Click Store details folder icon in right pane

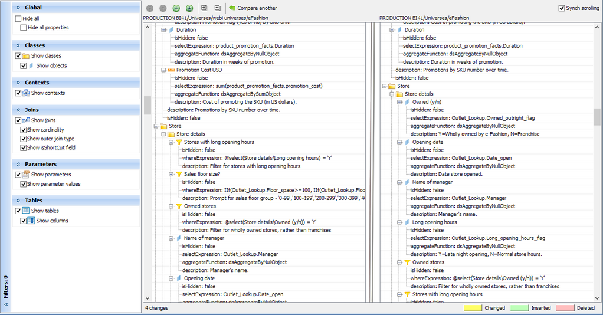pos(399,94)
